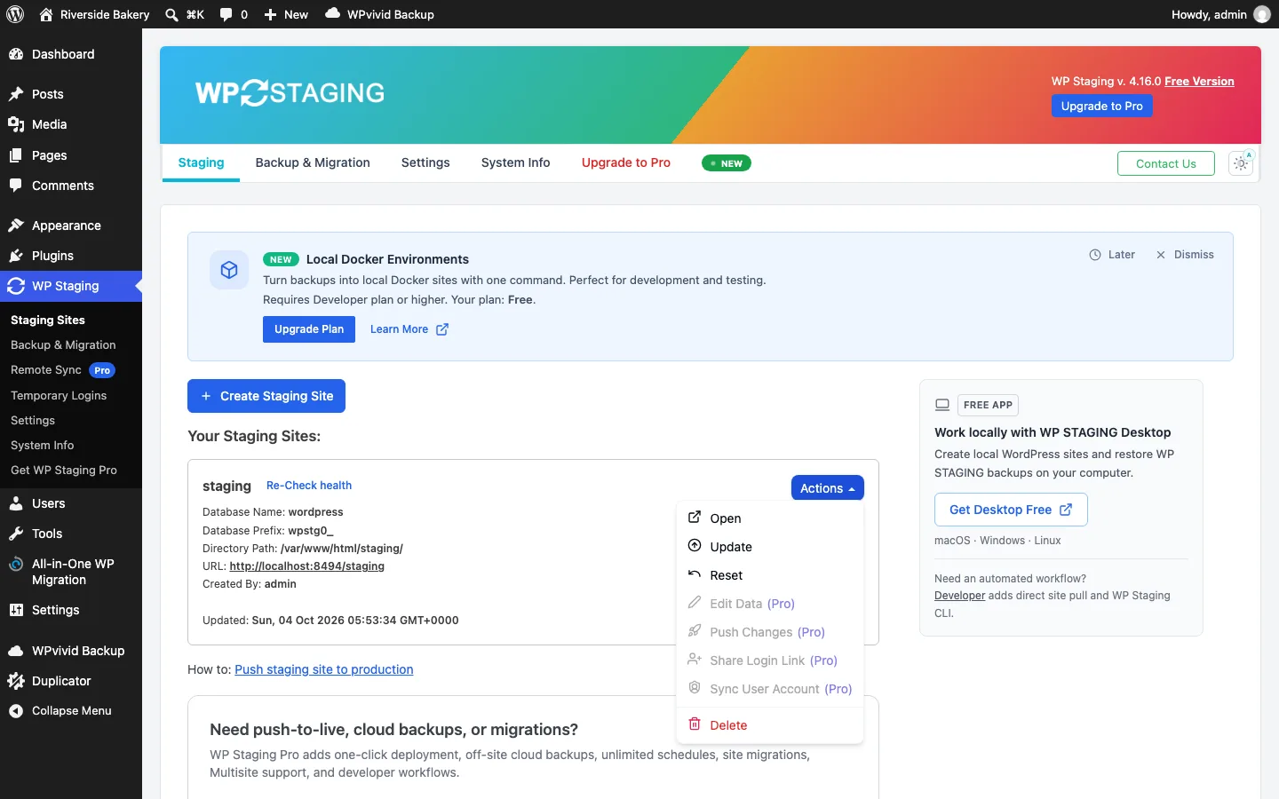Click Later on the Docker notice
1279x799 pixels.
tap(1112, 255)
